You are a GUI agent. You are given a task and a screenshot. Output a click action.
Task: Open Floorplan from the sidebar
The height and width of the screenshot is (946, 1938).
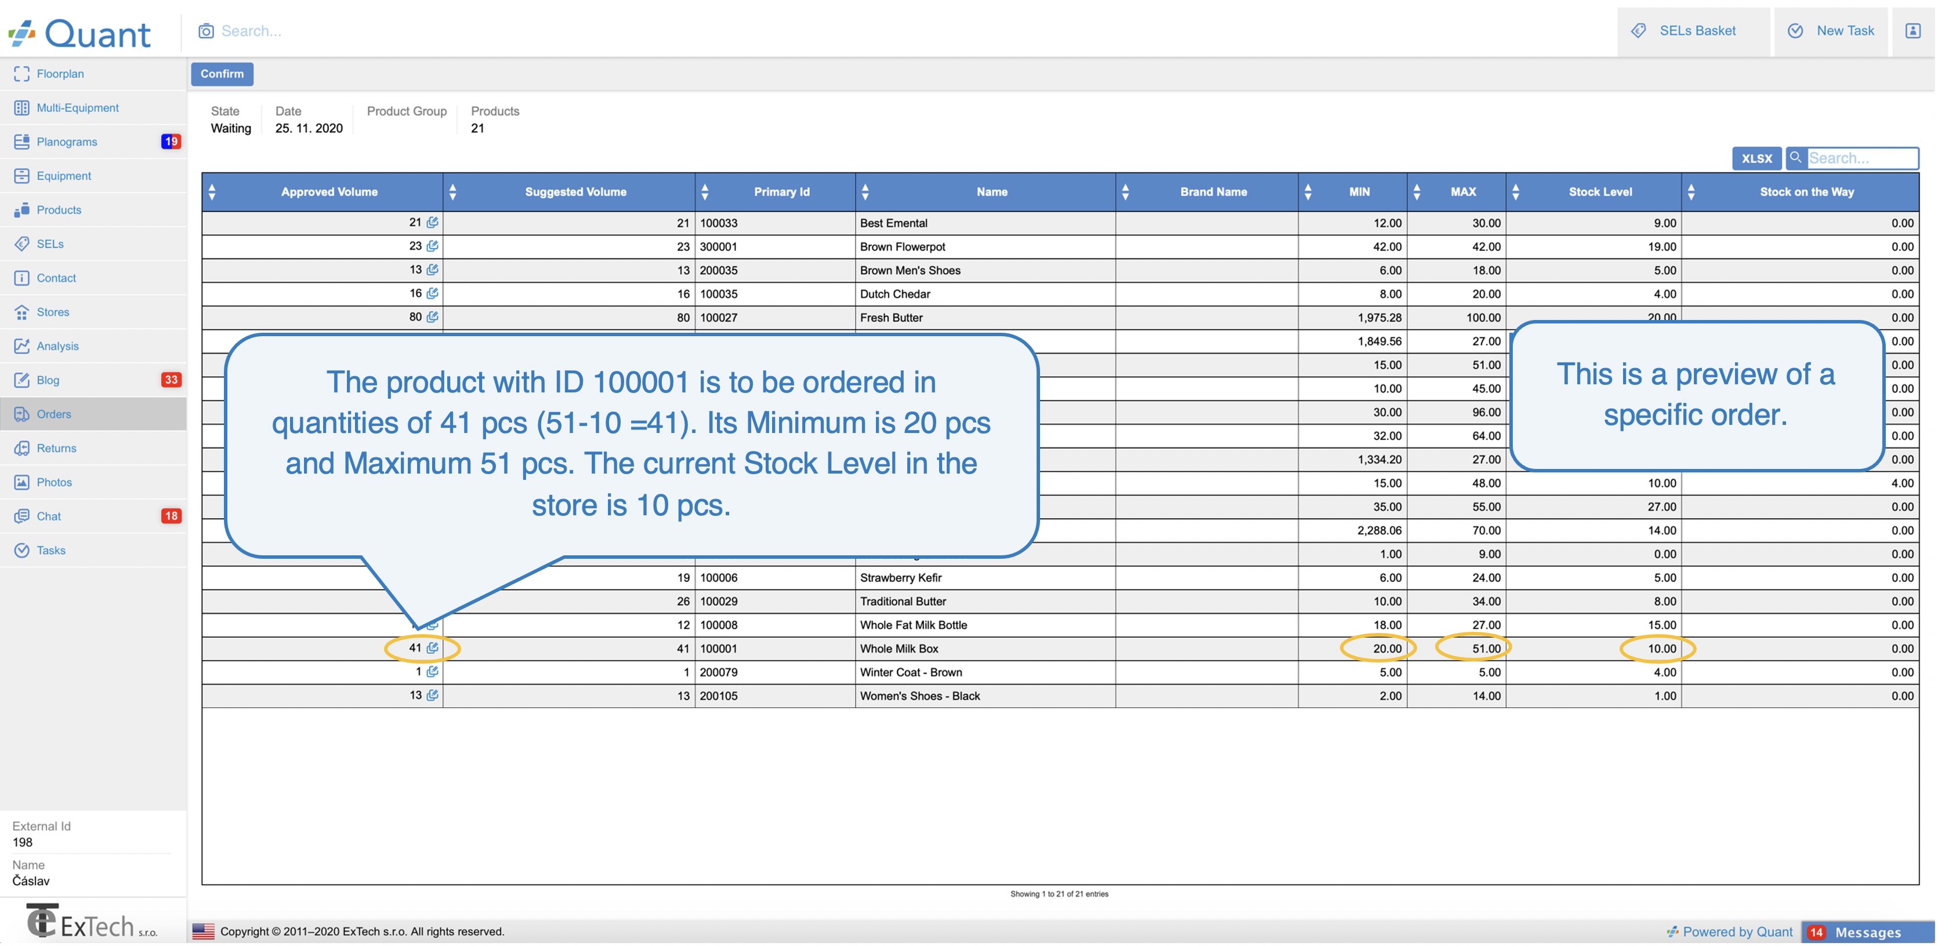tap(93, 74)
